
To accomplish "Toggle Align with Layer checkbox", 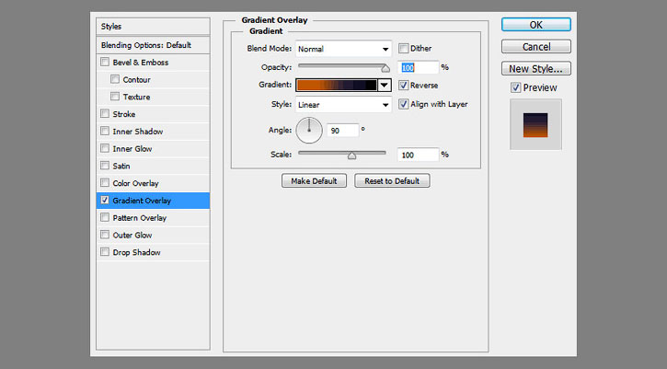I will [x=403, y=104].
